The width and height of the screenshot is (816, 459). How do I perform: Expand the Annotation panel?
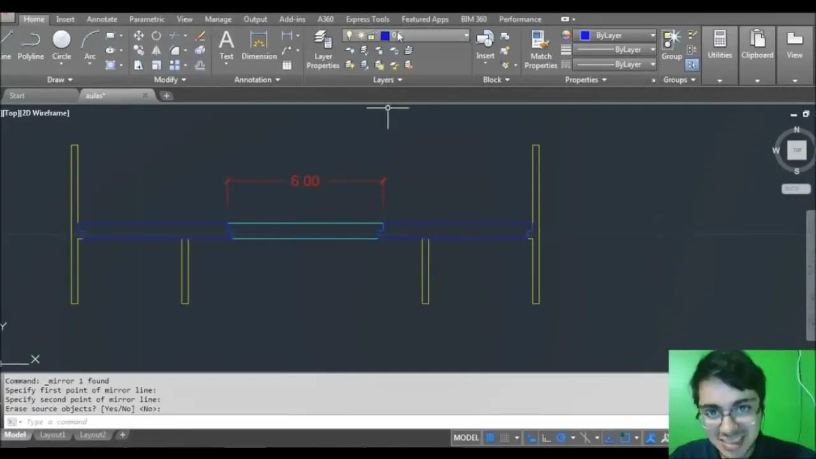(258, 80)
